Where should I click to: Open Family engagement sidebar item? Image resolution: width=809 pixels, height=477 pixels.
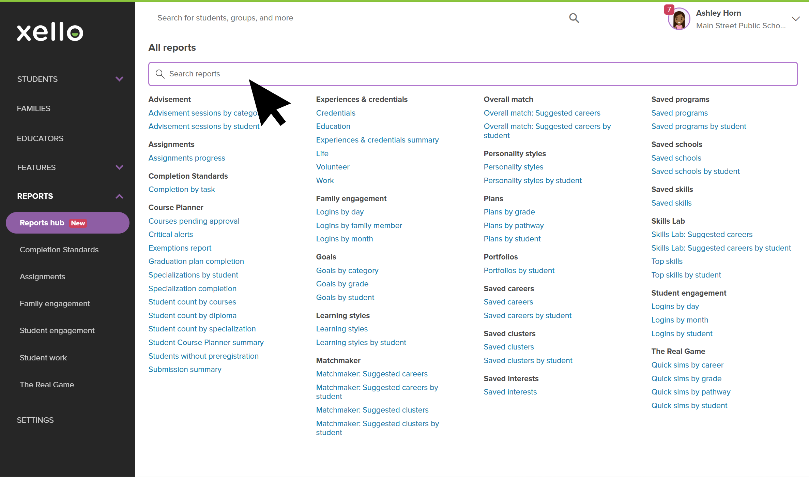pos(55,303)
